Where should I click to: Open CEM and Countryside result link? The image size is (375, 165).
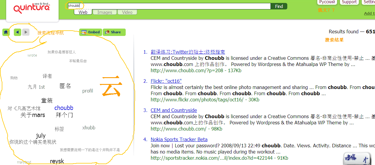[174, 110]
